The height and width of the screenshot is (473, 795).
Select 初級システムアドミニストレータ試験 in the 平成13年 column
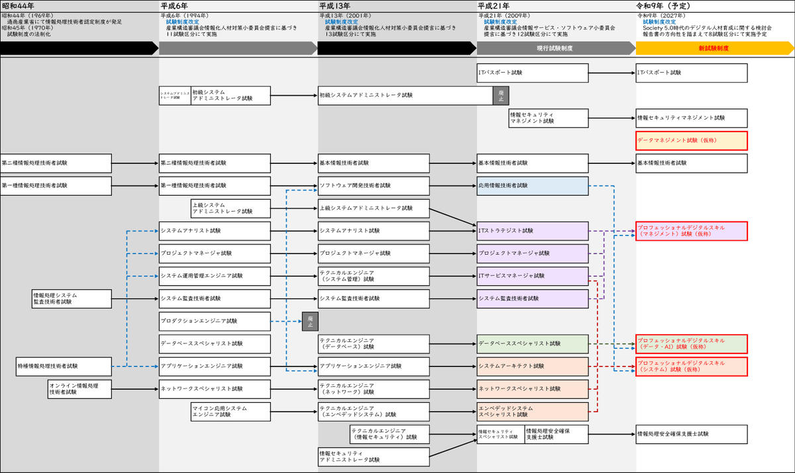[405, 95]
